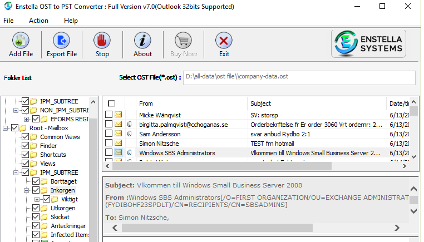This screenshot has width=424, height=242.
Task: Click the envelope icon for Micke Wänqvist
Action: pyautogui.click(x=118, y=115)
